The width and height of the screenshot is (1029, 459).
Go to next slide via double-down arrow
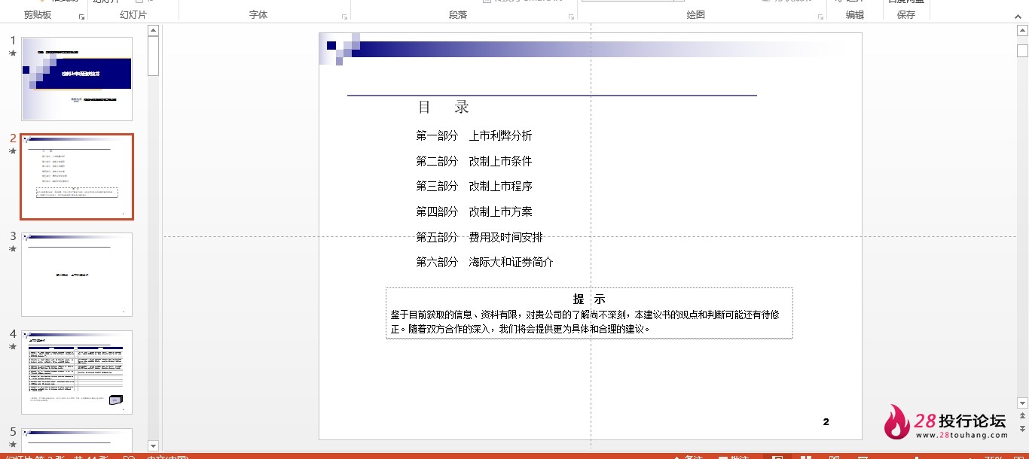(1022, 429)
